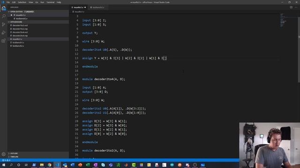Viewport: 300px width, 168px height.
Task: Open the green C application on taskbar
Action: tap(134, 165)
